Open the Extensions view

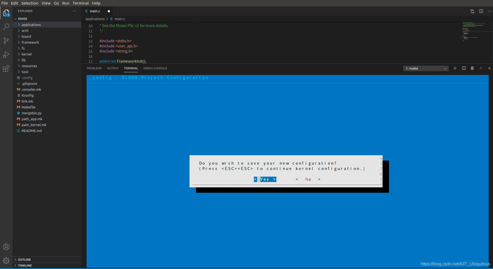tap(6, 69)
